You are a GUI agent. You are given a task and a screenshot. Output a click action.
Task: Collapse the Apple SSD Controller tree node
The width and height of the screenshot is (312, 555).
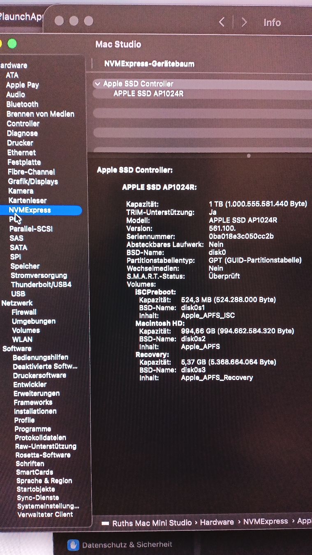point(97,84)
